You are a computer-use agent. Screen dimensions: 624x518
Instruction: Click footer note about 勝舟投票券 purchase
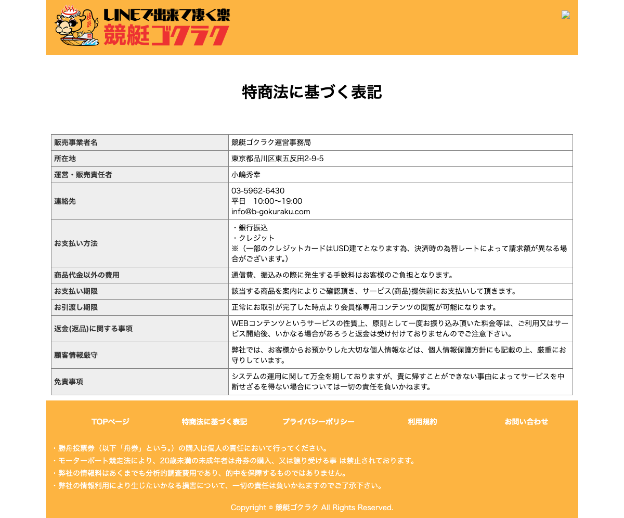click(190, 448)
